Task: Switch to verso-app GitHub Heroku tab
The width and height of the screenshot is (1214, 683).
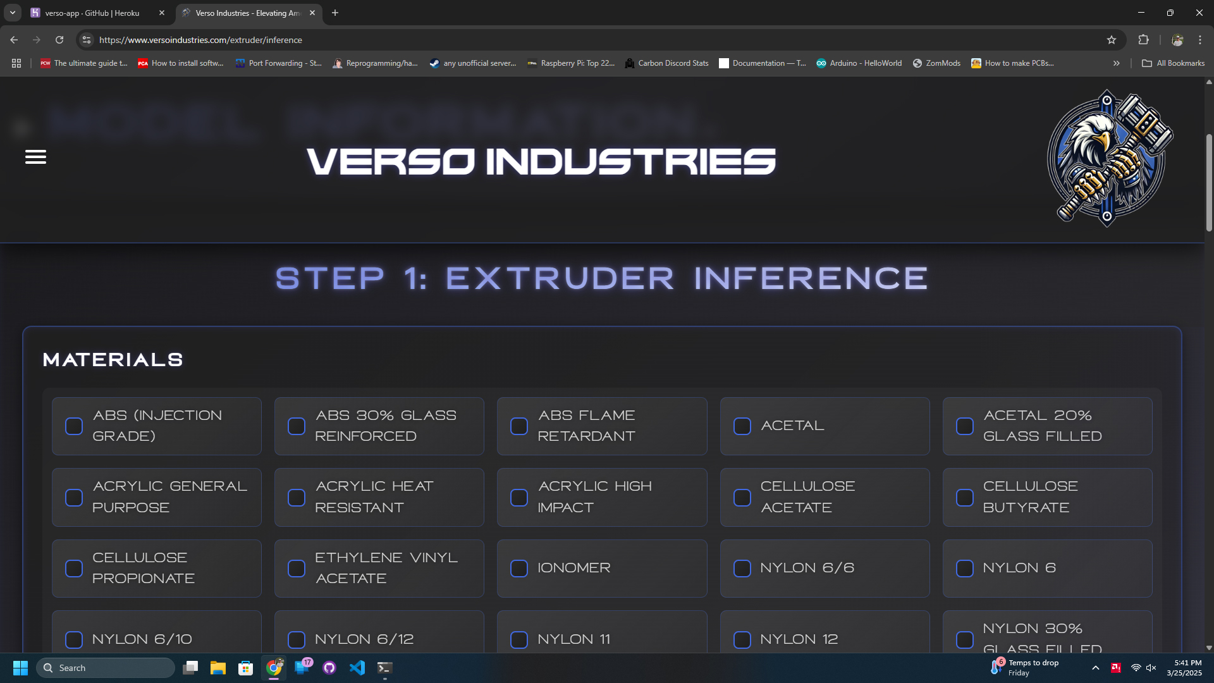Action: pyautogui.click(x=92, y=13)
